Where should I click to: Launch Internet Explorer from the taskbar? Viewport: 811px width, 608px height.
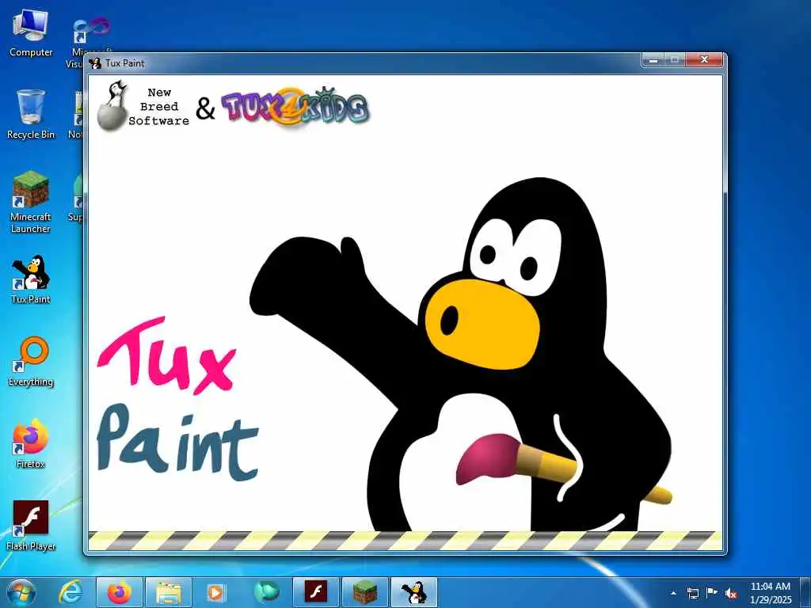[70, 592]
